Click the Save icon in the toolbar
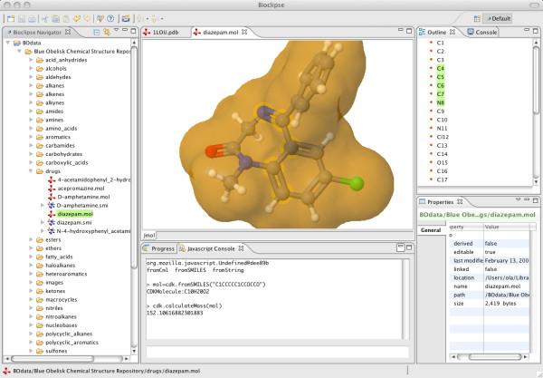The width and height of the screenshot is (543, 378). point(24,18)
